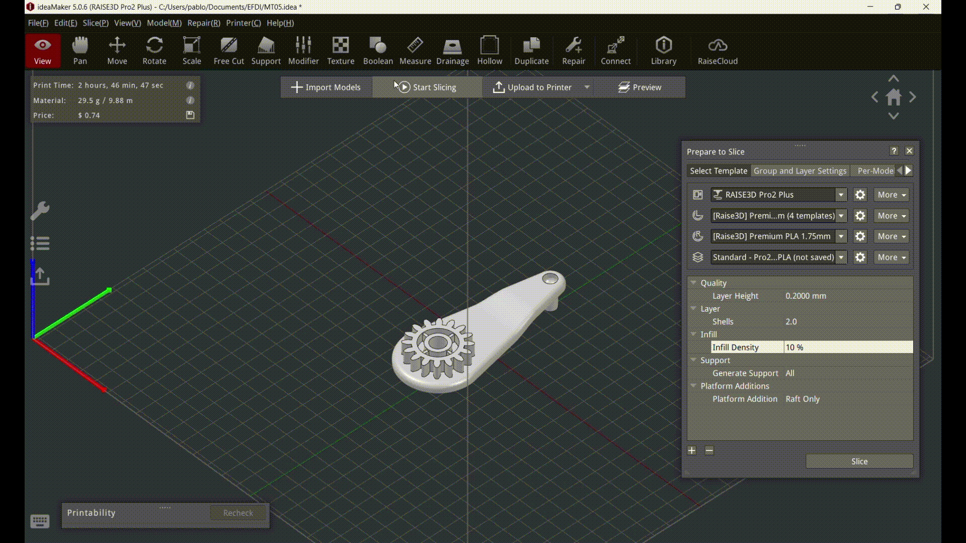The height and width of the screenshot is (543, 966).
Task: Duplicate the selected model
Action: pos(531,50)
